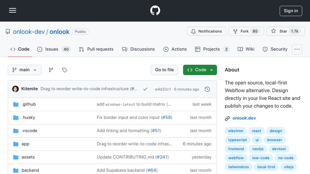Open the Security tab
This screenshot has height=174, width=310.
pos(275,49)
